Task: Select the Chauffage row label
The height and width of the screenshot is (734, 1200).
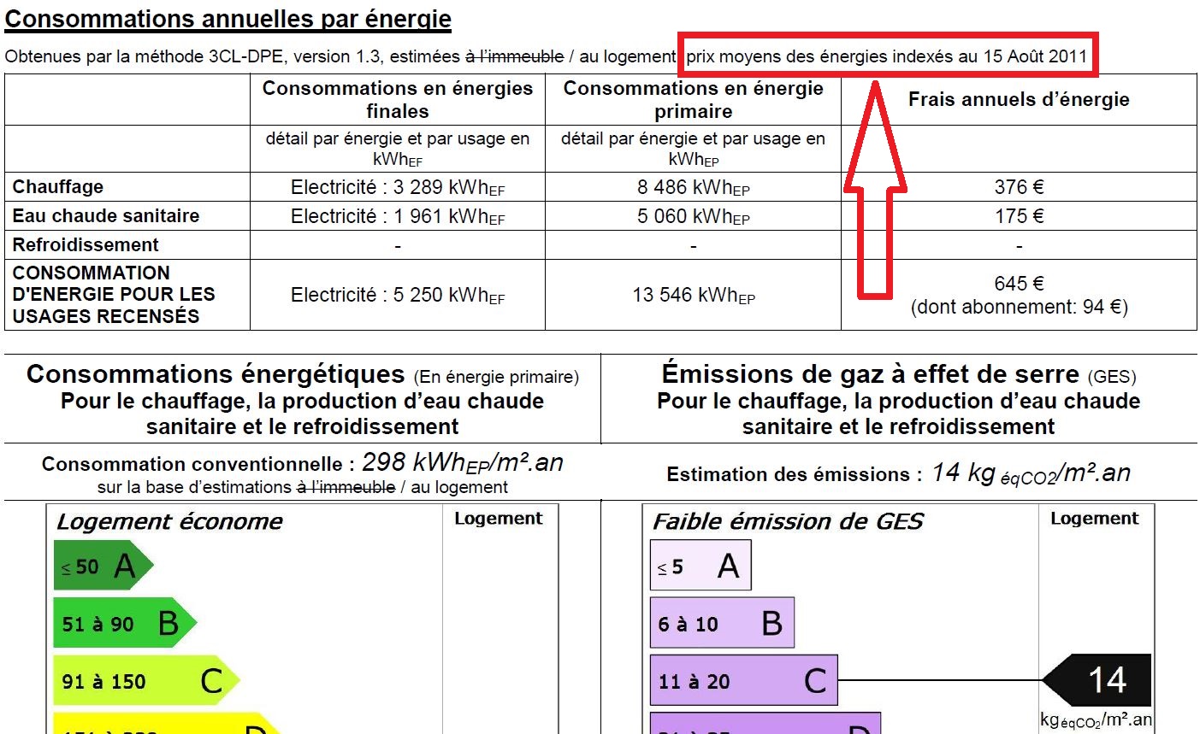Action: (x=56, y=186)
